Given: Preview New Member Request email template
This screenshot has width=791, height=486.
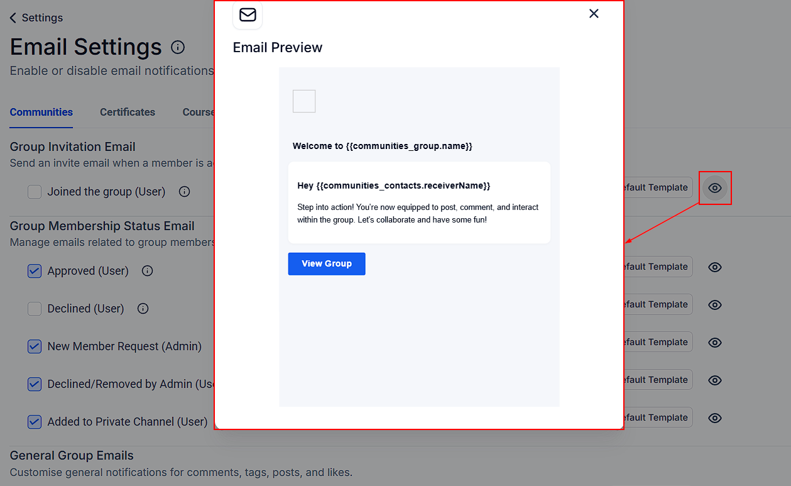Looking at the screenshot, I should click(x=715, y=343).
